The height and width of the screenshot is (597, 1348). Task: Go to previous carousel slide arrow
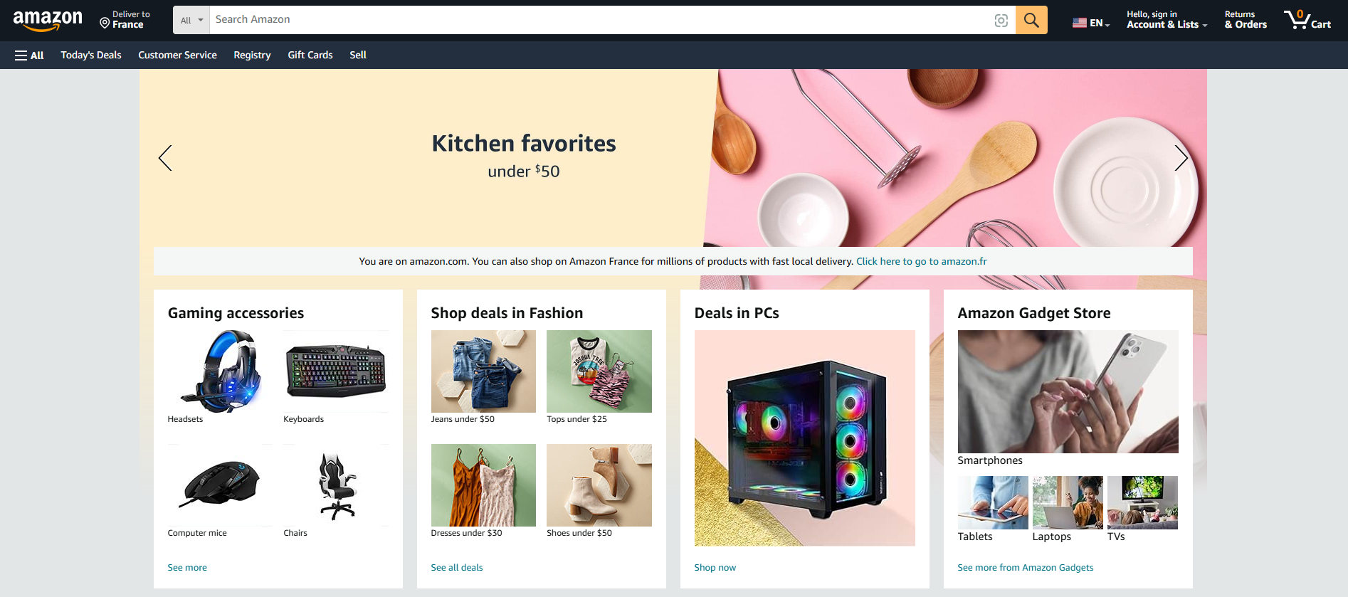[x=165, y=158]
